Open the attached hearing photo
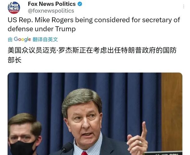This screenshot has width=190, height=155. point(95,114)
